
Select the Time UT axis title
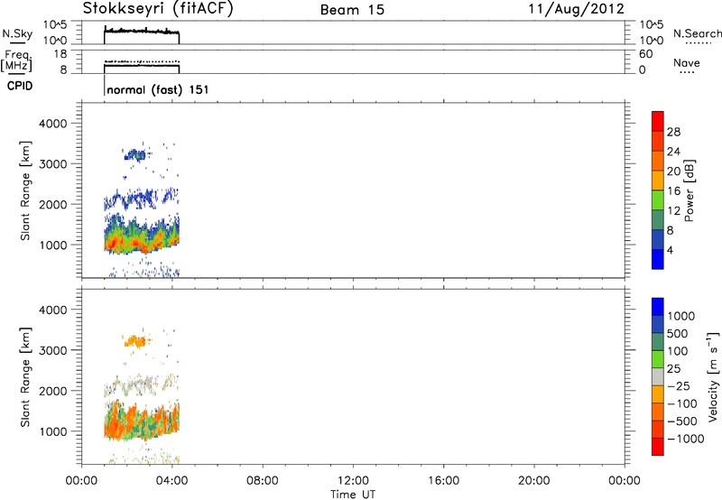[x=353, y=495]
